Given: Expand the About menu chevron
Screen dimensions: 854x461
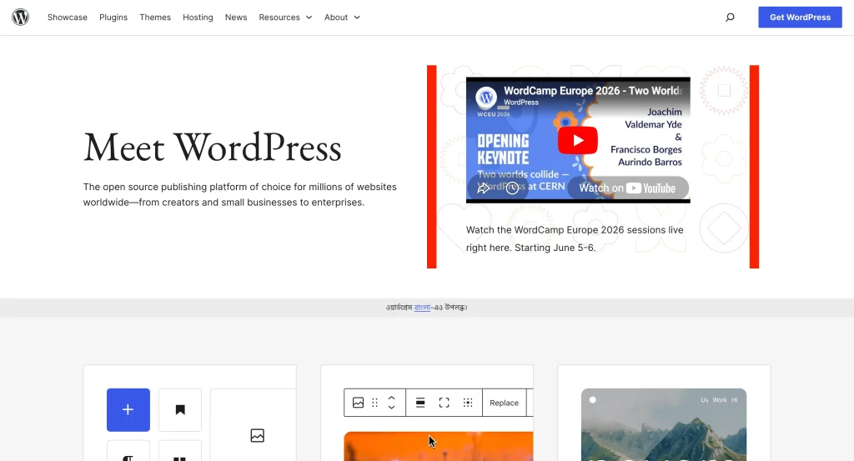Looking at the screenshot, I should [x=357, y=18].
